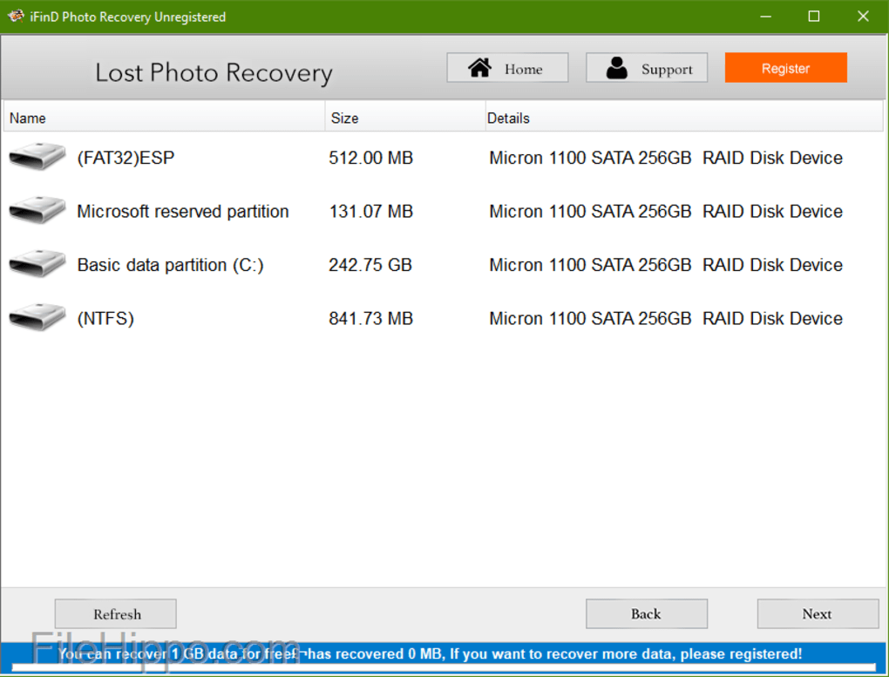Click the person icon on Support button

click(x=617, y=68)
